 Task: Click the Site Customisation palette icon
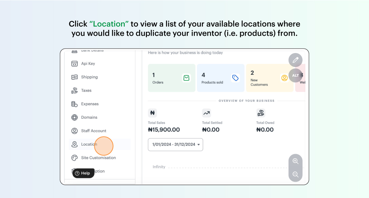point(75,158)
